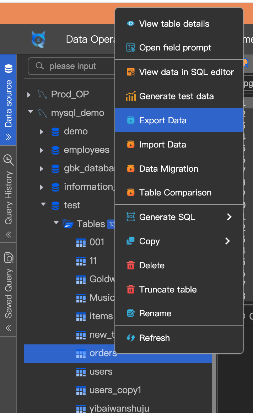Click the Generate test data chart icon
Screen dimensions: 253x413
coord(131,96)
